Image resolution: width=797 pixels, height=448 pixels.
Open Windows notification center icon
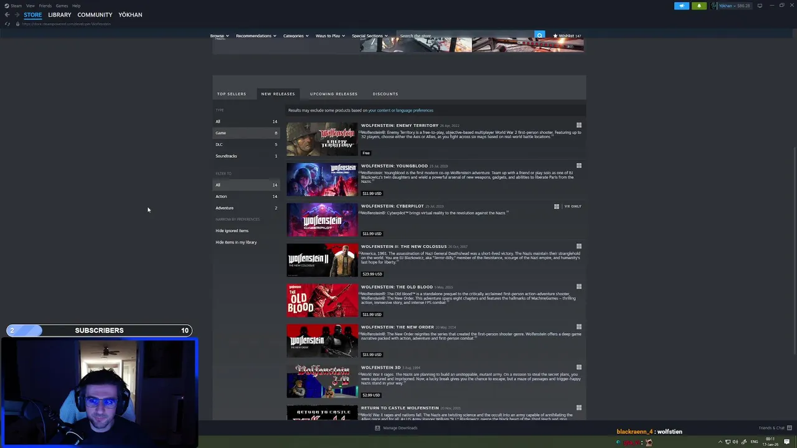(x=787, y=442)
